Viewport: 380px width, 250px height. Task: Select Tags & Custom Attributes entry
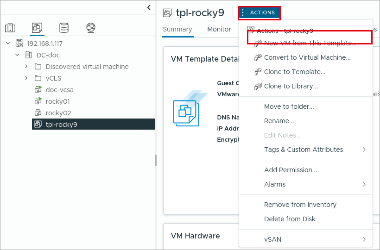(x=305, y=150)
